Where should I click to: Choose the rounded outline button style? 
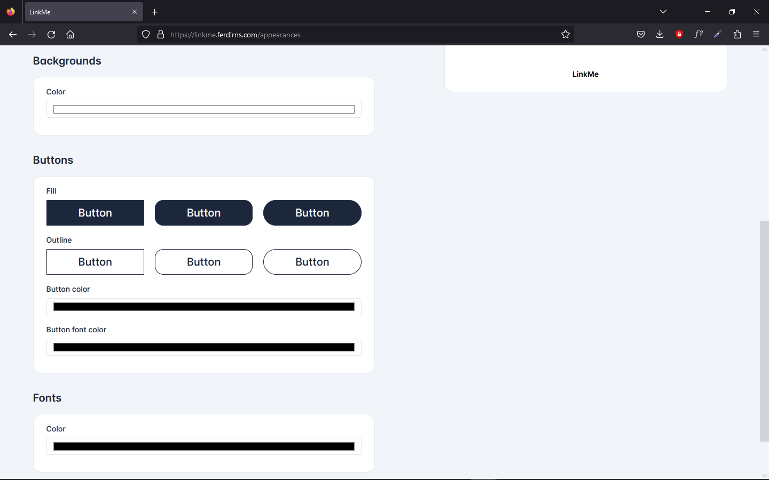pyautogui.click(x=203, y=262)
